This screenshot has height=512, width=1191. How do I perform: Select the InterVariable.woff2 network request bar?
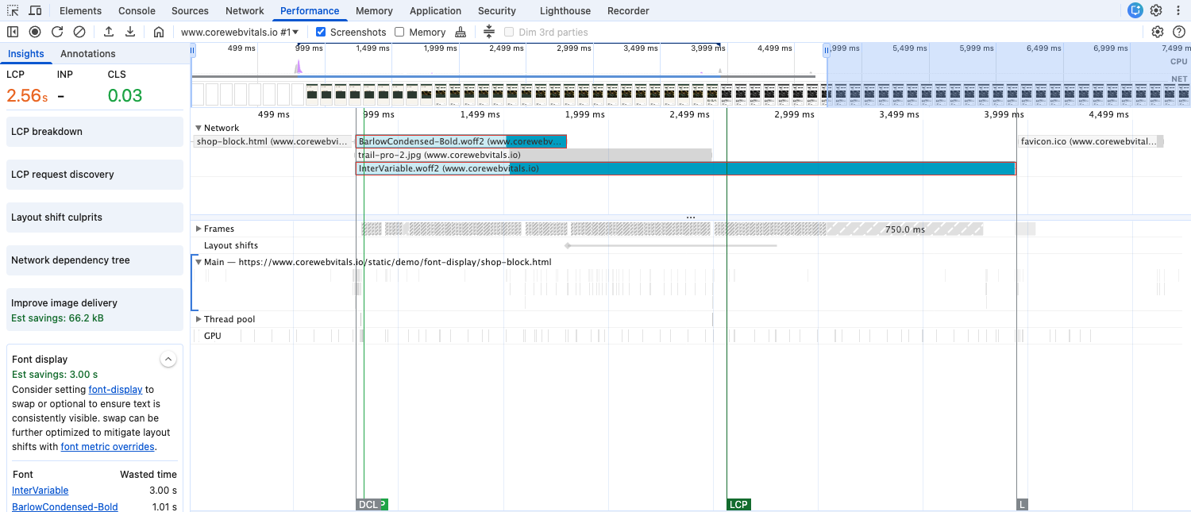point(685,168)
